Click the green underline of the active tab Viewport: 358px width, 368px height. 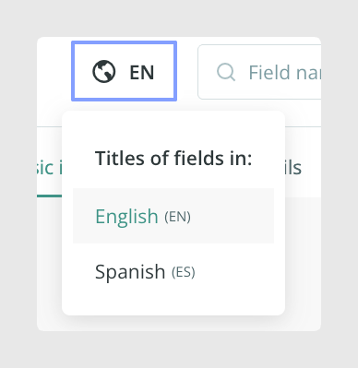[49, 196]
